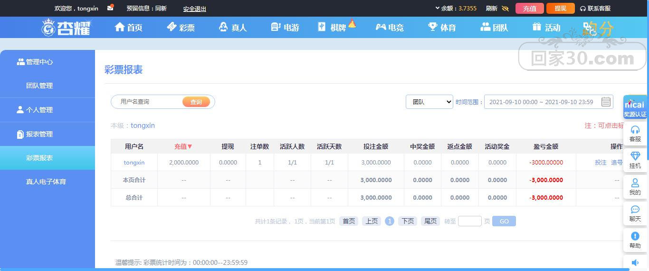649x271 pixels.
Task: Toggle the balance visibility eye icon
Action: [x=505, y=9]
